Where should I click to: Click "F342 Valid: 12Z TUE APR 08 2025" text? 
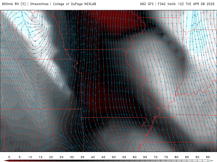[186, 4]
